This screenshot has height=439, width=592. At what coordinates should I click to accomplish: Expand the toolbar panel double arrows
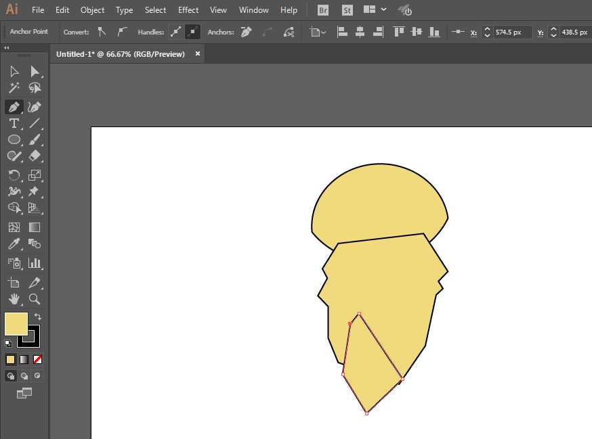click(x=7, y=48)
